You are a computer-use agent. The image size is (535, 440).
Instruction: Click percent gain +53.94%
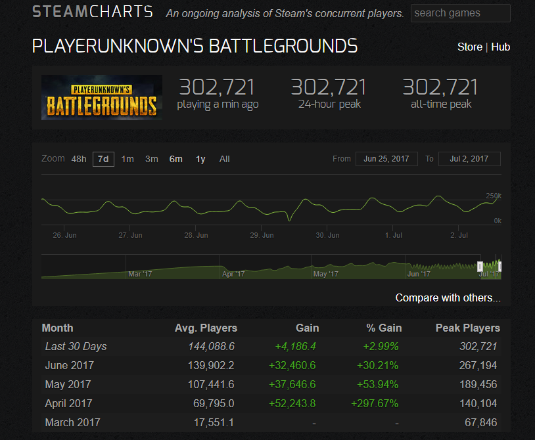377,384
